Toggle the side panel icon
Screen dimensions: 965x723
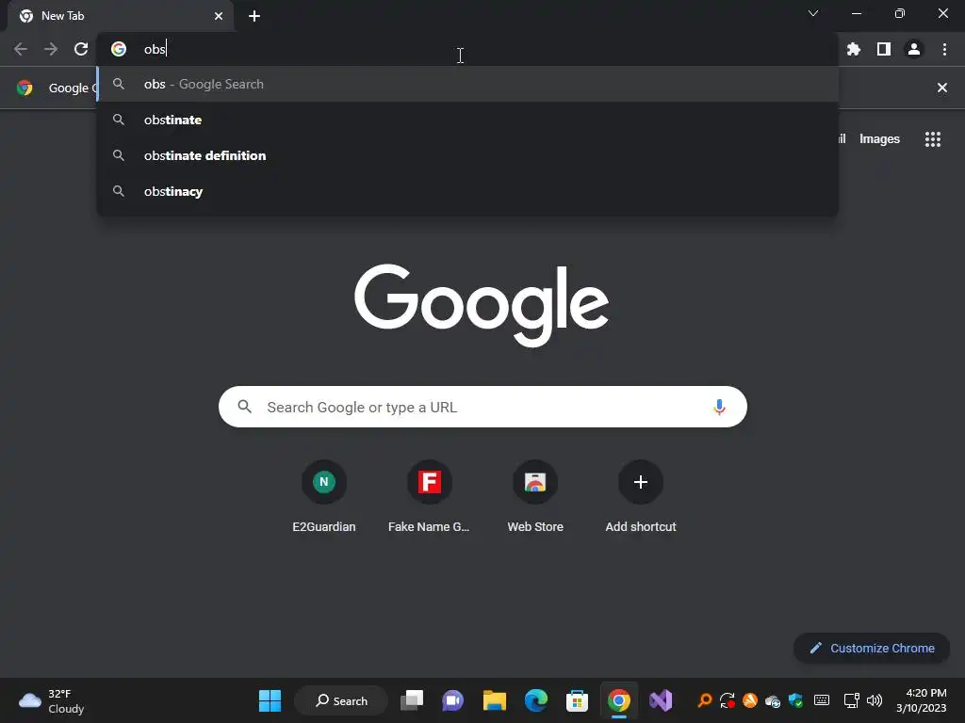click(x=884, y=49)
